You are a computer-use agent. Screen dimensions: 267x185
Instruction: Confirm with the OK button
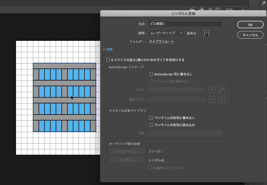(250, 25)
